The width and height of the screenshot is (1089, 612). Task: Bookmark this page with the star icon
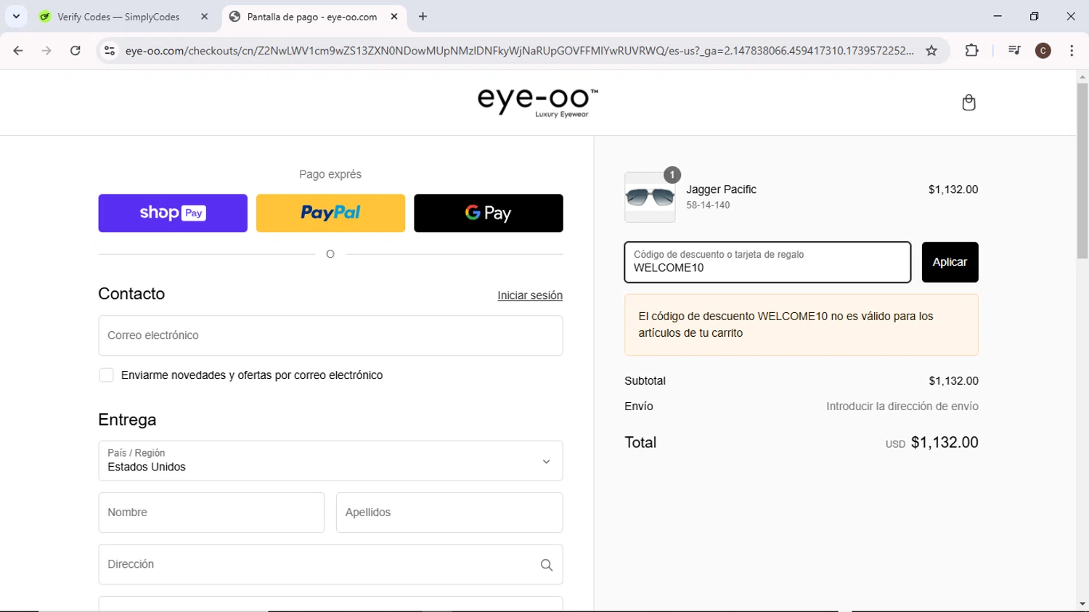(x=931, y=51)
